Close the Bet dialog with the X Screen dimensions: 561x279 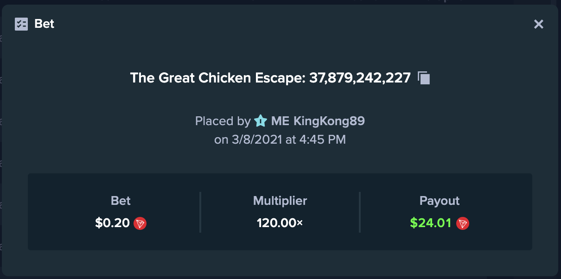[x=538, y=24]
